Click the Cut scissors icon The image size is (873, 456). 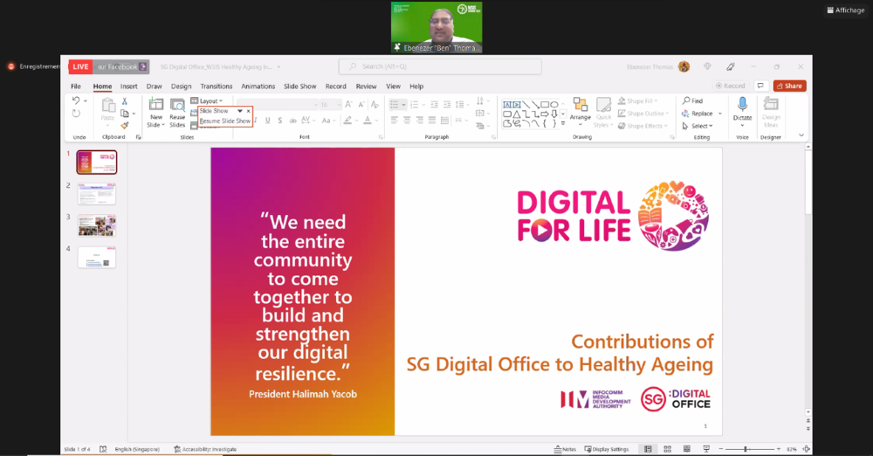point(125,101)
